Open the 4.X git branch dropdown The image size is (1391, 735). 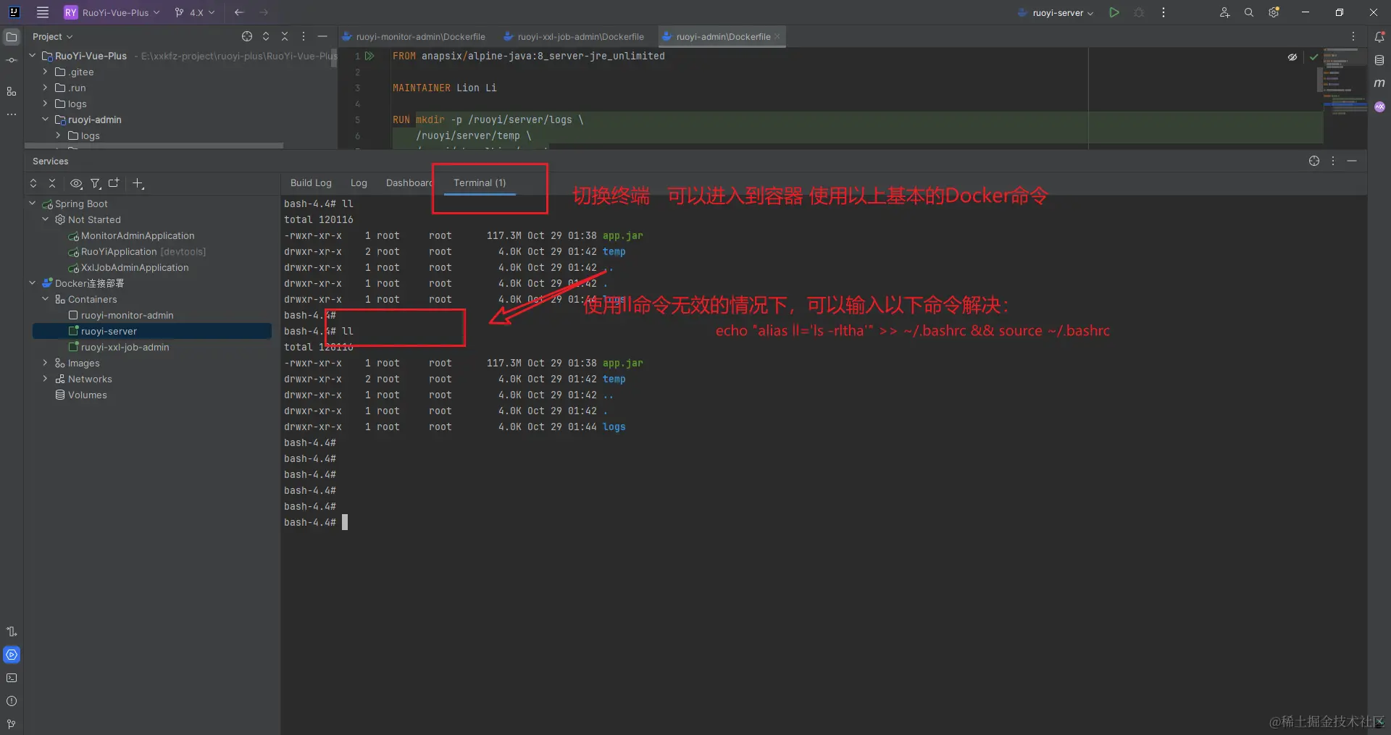pos(194,12)
